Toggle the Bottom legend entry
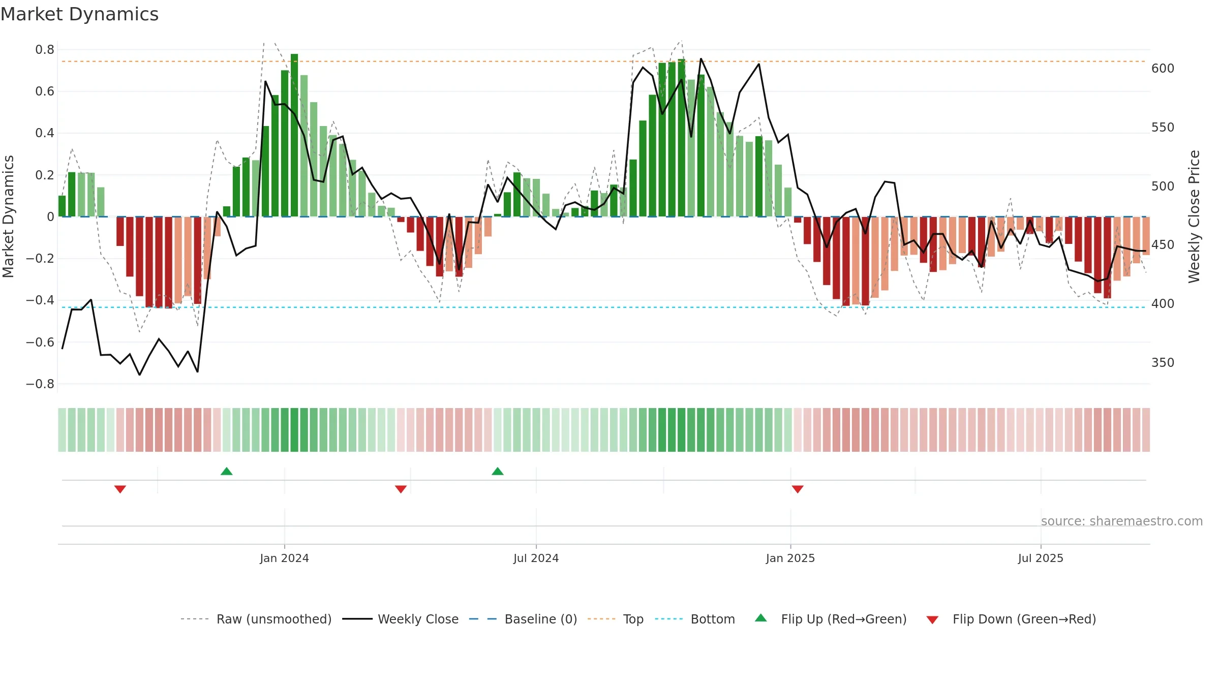This screenshot has height=686, width=1220. [x=695, y=619]
